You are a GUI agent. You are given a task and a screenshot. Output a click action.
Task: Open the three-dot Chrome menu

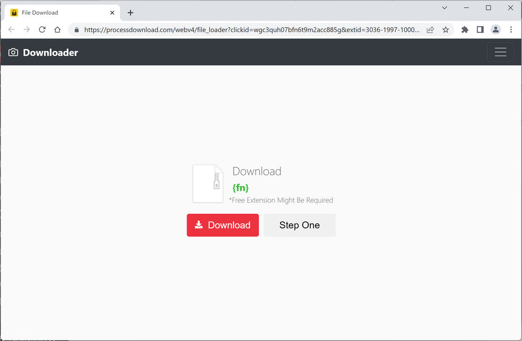click(x=511, y=29)
